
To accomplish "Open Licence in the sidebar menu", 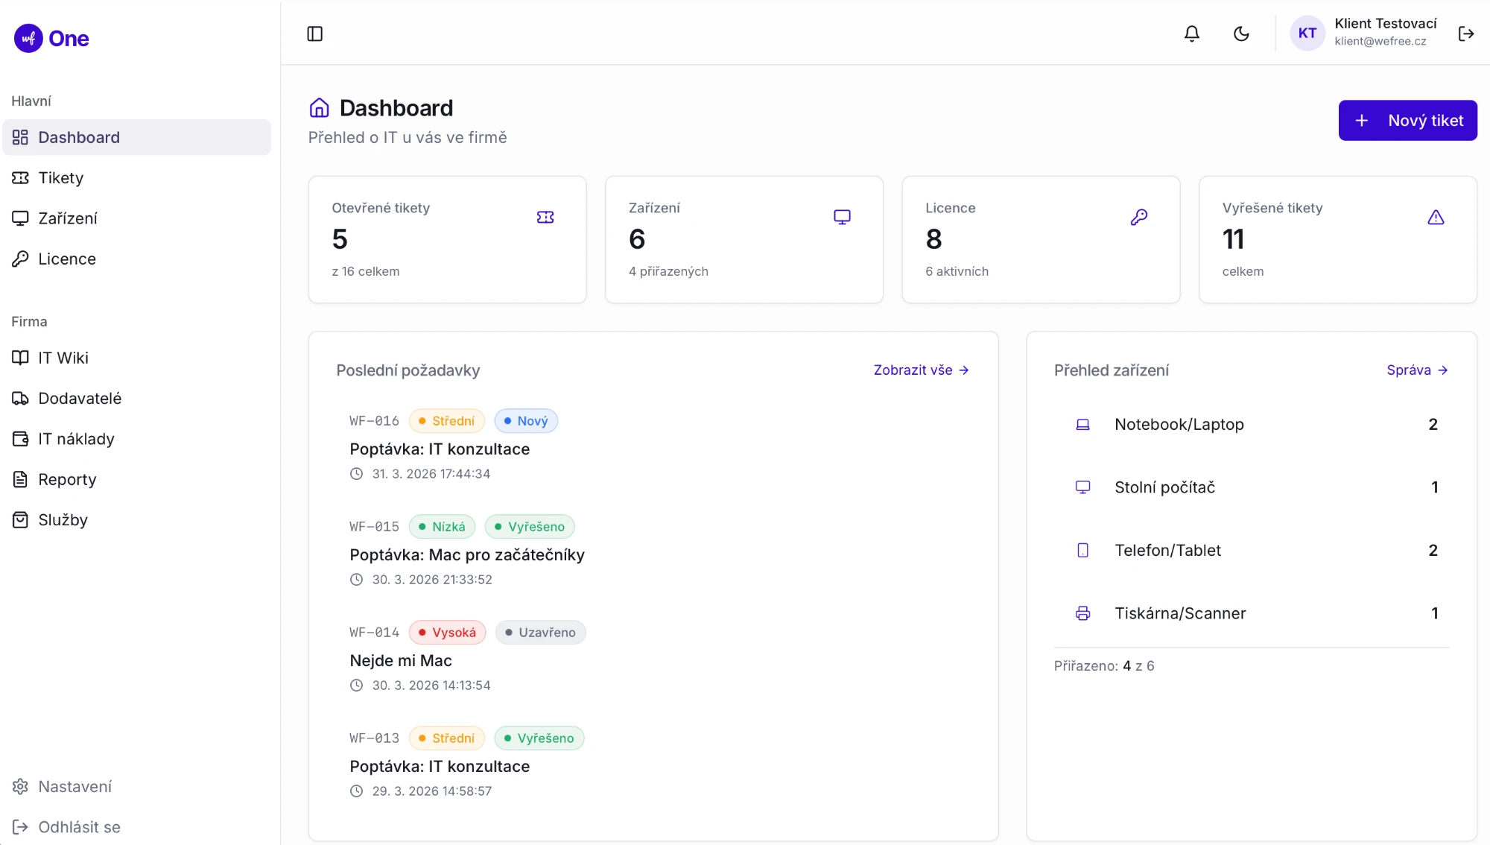I will pyautogui.click(x=137, y=259).
